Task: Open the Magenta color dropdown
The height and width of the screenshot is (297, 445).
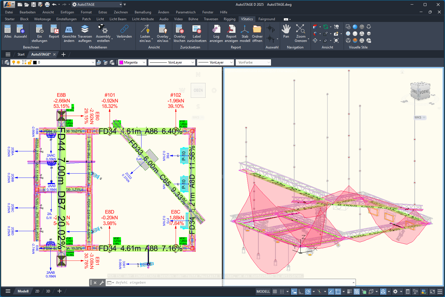Action: (144, 62)
